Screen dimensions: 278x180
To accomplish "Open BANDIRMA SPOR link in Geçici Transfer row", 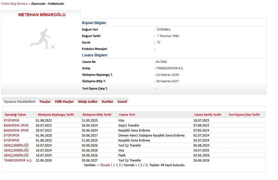I will (x=16, y=125).
